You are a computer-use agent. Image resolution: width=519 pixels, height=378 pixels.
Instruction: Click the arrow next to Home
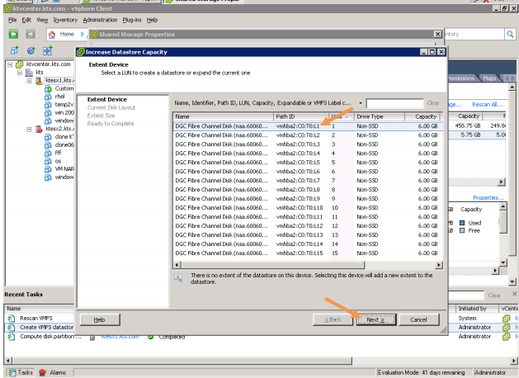pyautogui.click(x=83, y=34)
